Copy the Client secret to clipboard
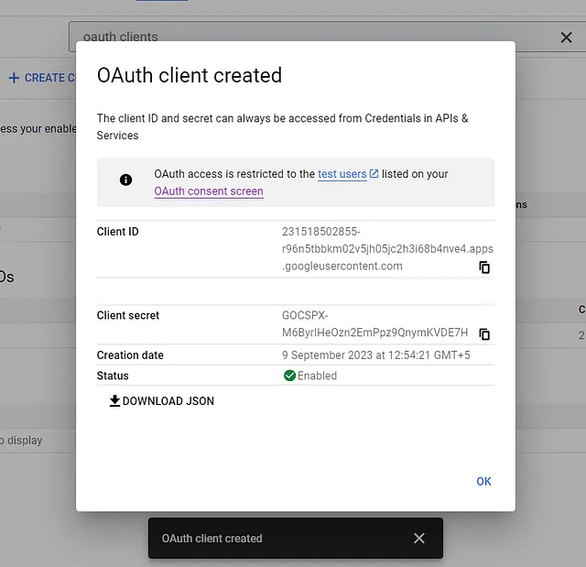 pyautogui.click(x=484, y=333)
